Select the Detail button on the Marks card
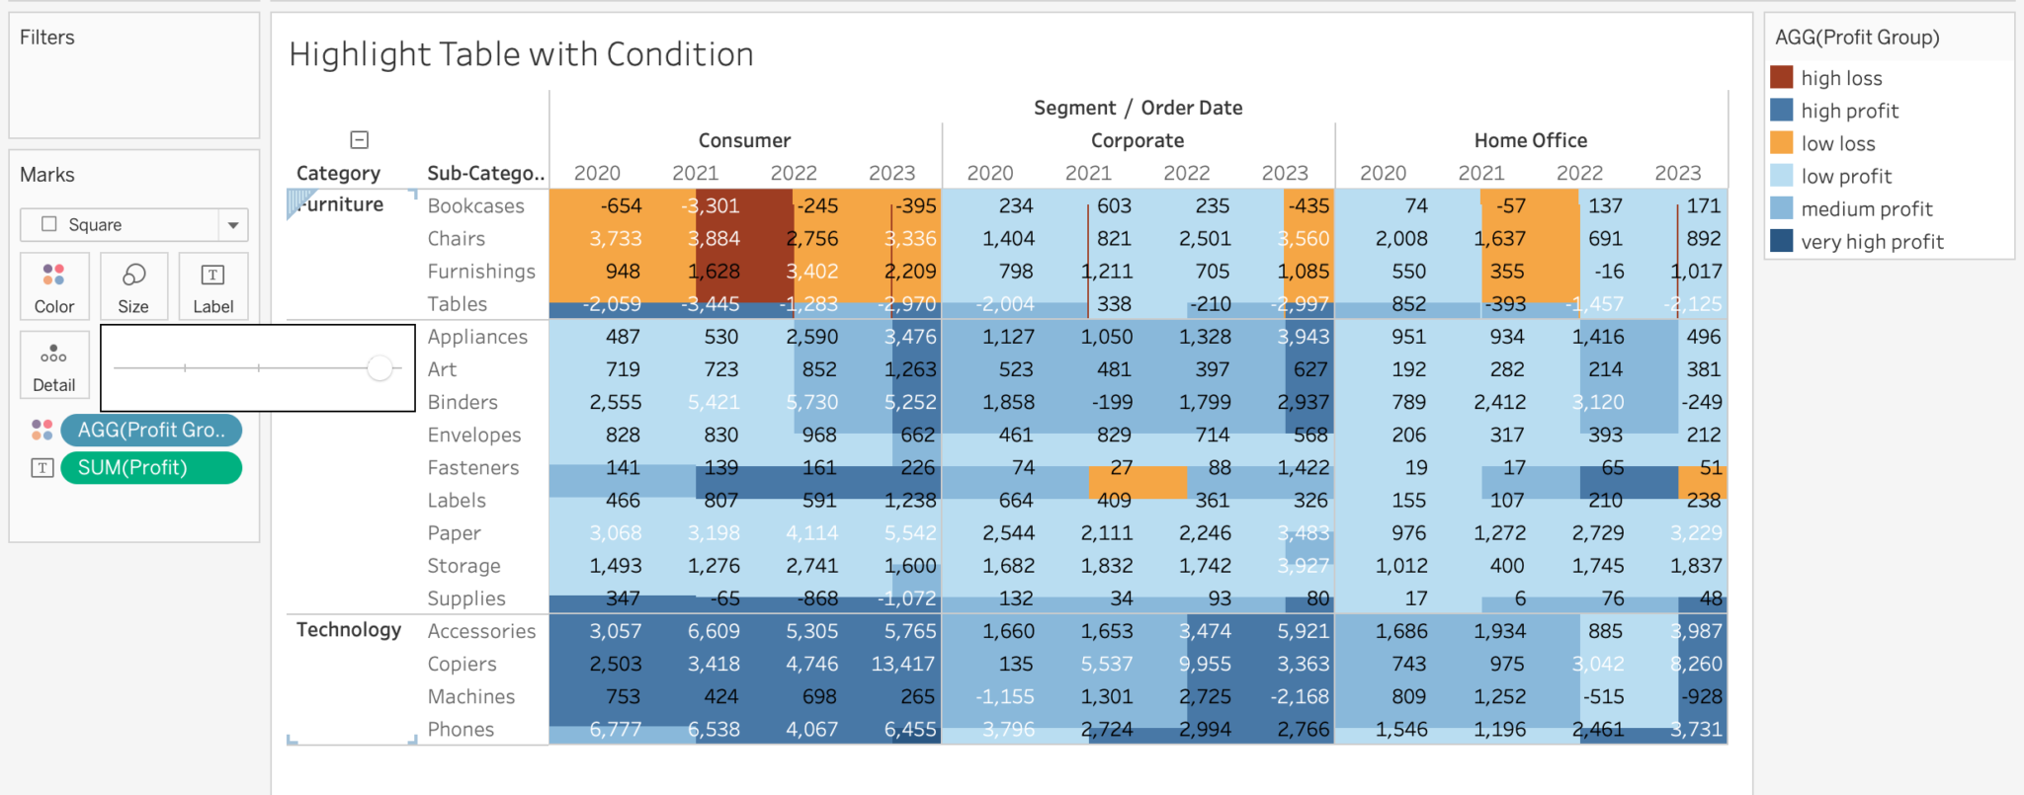The image size is (2024, 795). click(54, 365)
